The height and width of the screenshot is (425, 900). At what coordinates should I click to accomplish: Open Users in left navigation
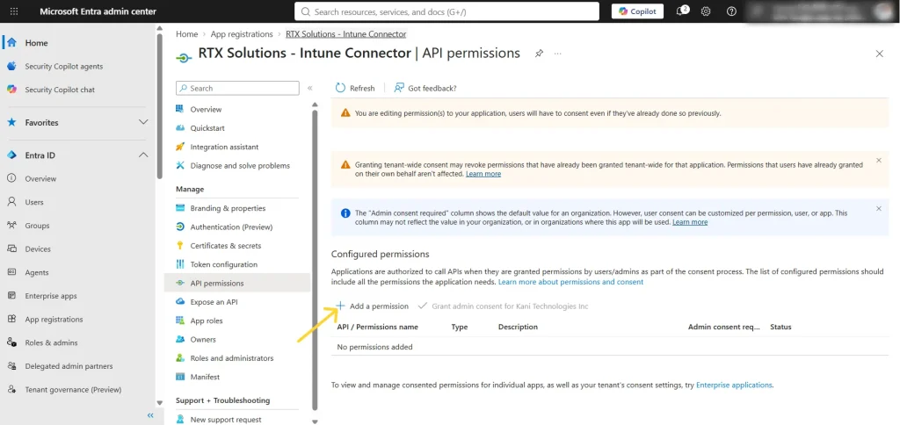(34, 203)
